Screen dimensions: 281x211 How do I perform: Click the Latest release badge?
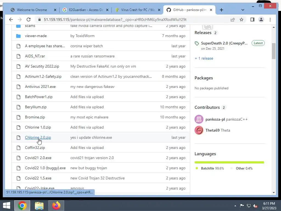(258, 43)
